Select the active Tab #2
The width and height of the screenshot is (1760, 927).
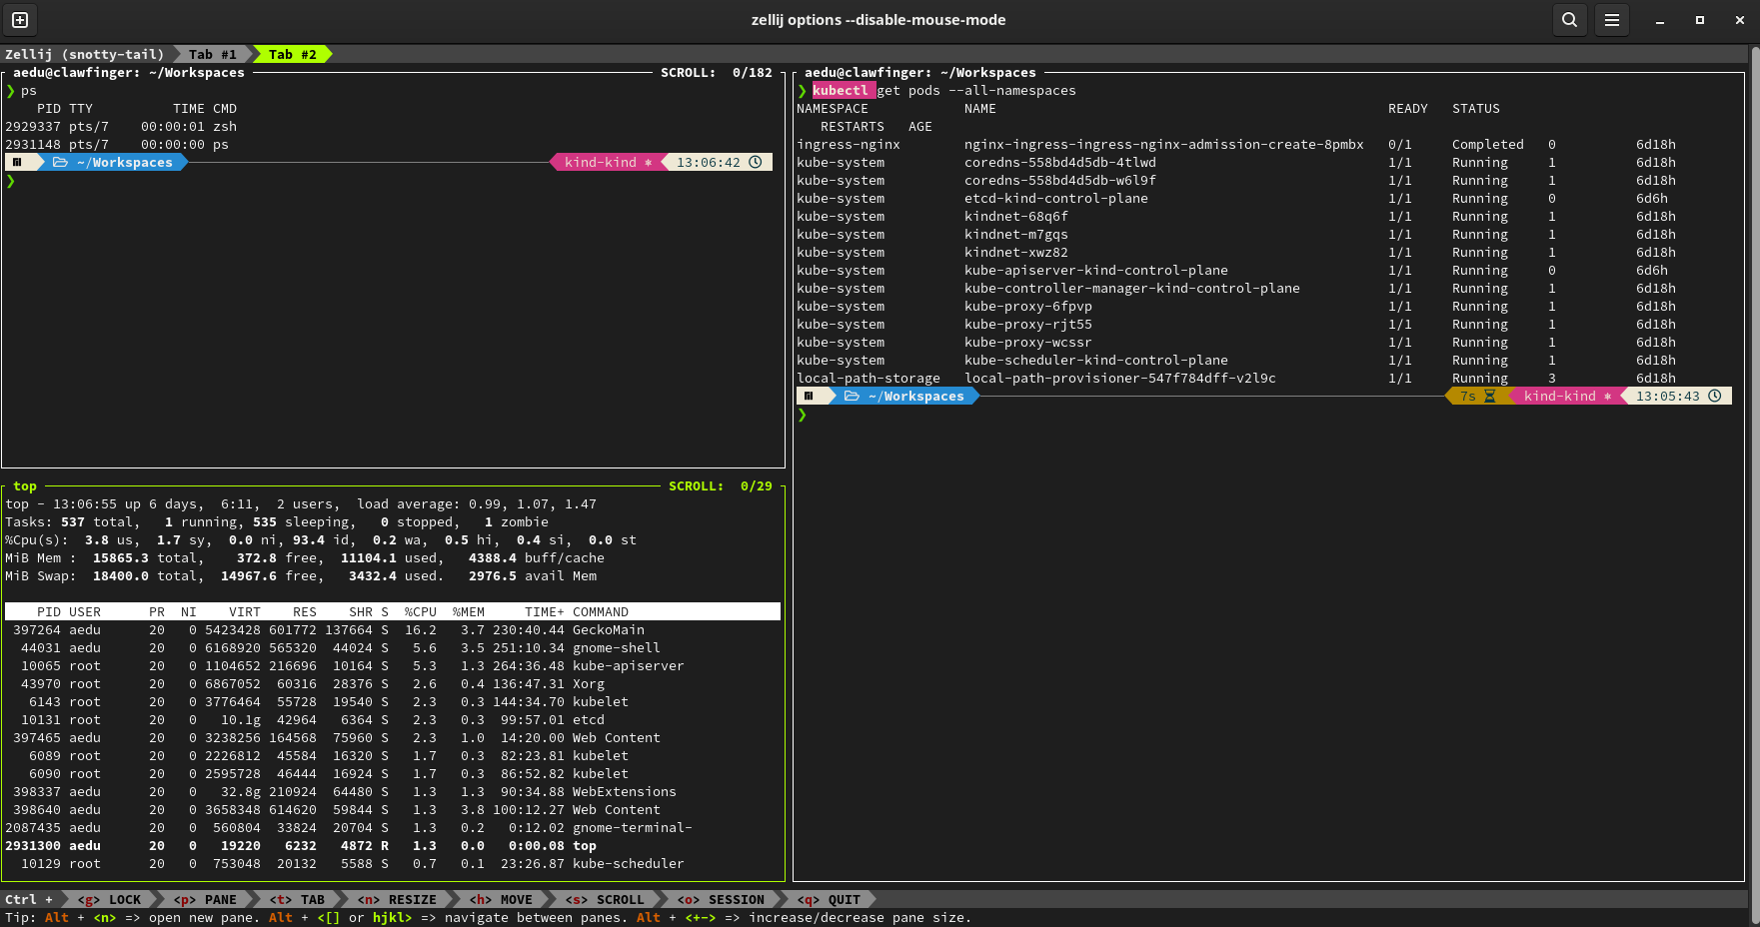point(291,54)
